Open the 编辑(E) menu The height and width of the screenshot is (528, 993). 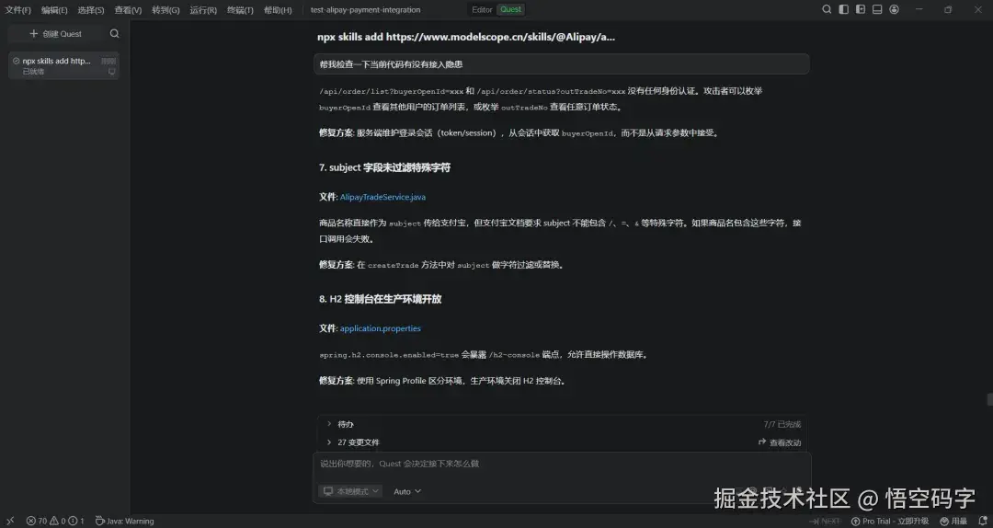[54, 10]
